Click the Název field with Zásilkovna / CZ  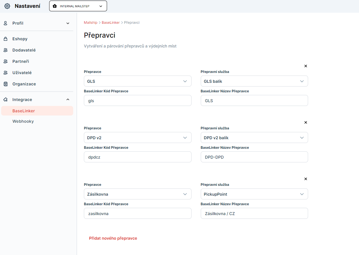click(x=254, y=213)
